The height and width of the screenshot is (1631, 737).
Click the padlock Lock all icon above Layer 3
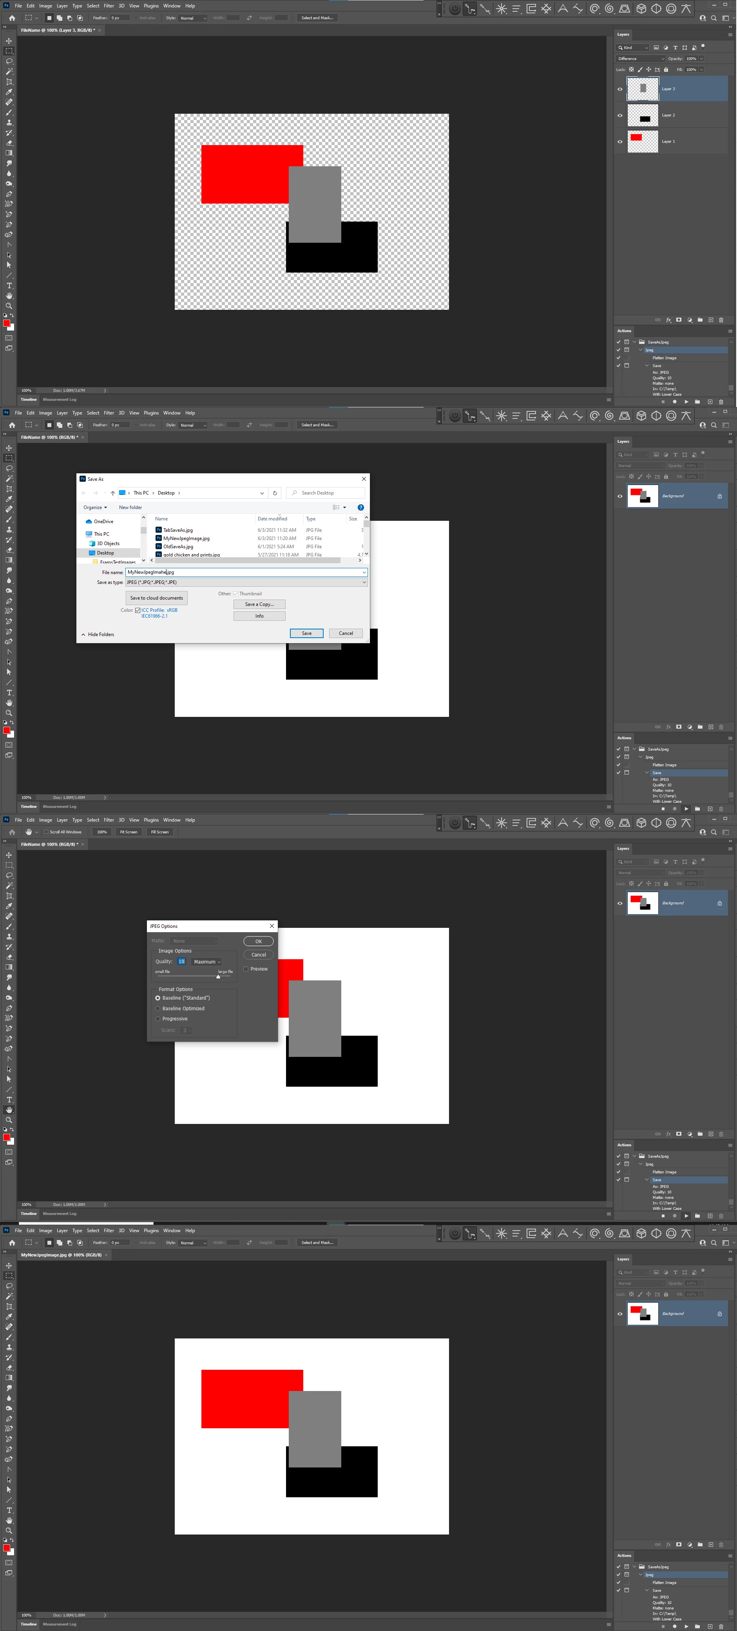click(666, 70)
